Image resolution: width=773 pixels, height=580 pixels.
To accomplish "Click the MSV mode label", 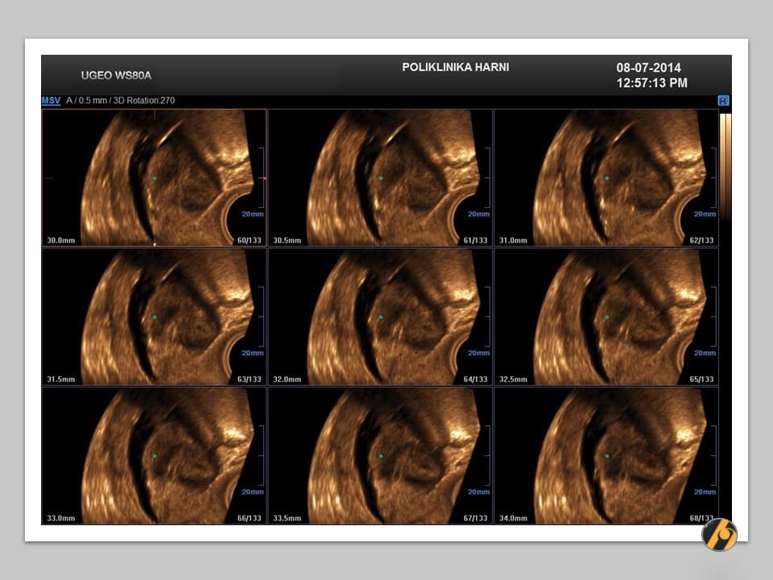I will (x=51, y=101).
